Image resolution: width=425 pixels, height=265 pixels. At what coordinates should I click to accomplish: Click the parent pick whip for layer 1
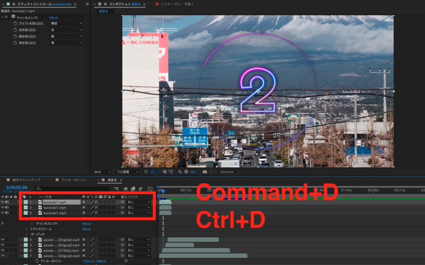coord(122,202)
